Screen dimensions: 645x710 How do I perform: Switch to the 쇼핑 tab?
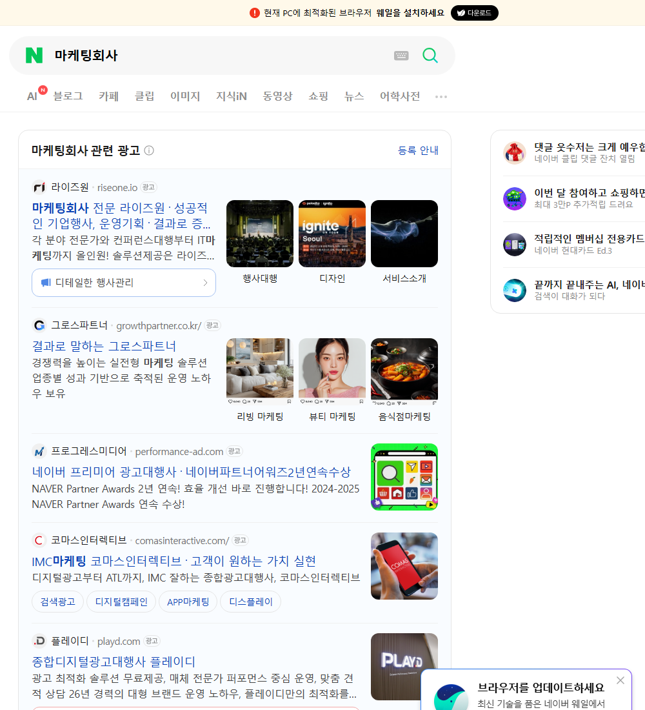318,96
